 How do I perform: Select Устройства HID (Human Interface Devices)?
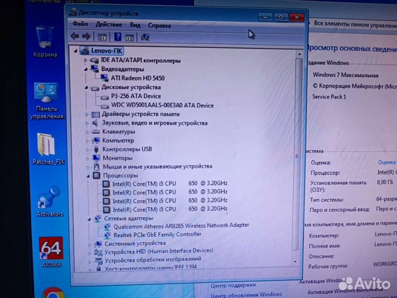[159, 252]
